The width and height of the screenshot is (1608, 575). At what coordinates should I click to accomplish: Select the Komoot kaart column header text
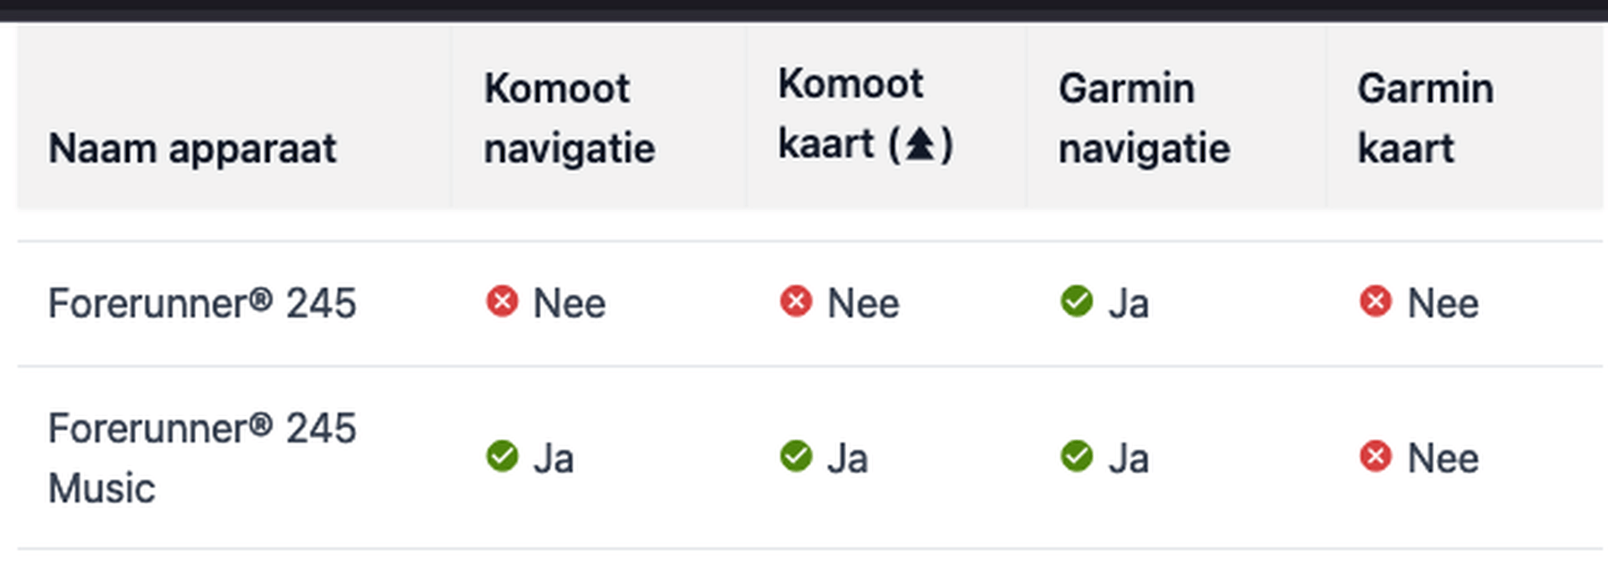point(866,114)
